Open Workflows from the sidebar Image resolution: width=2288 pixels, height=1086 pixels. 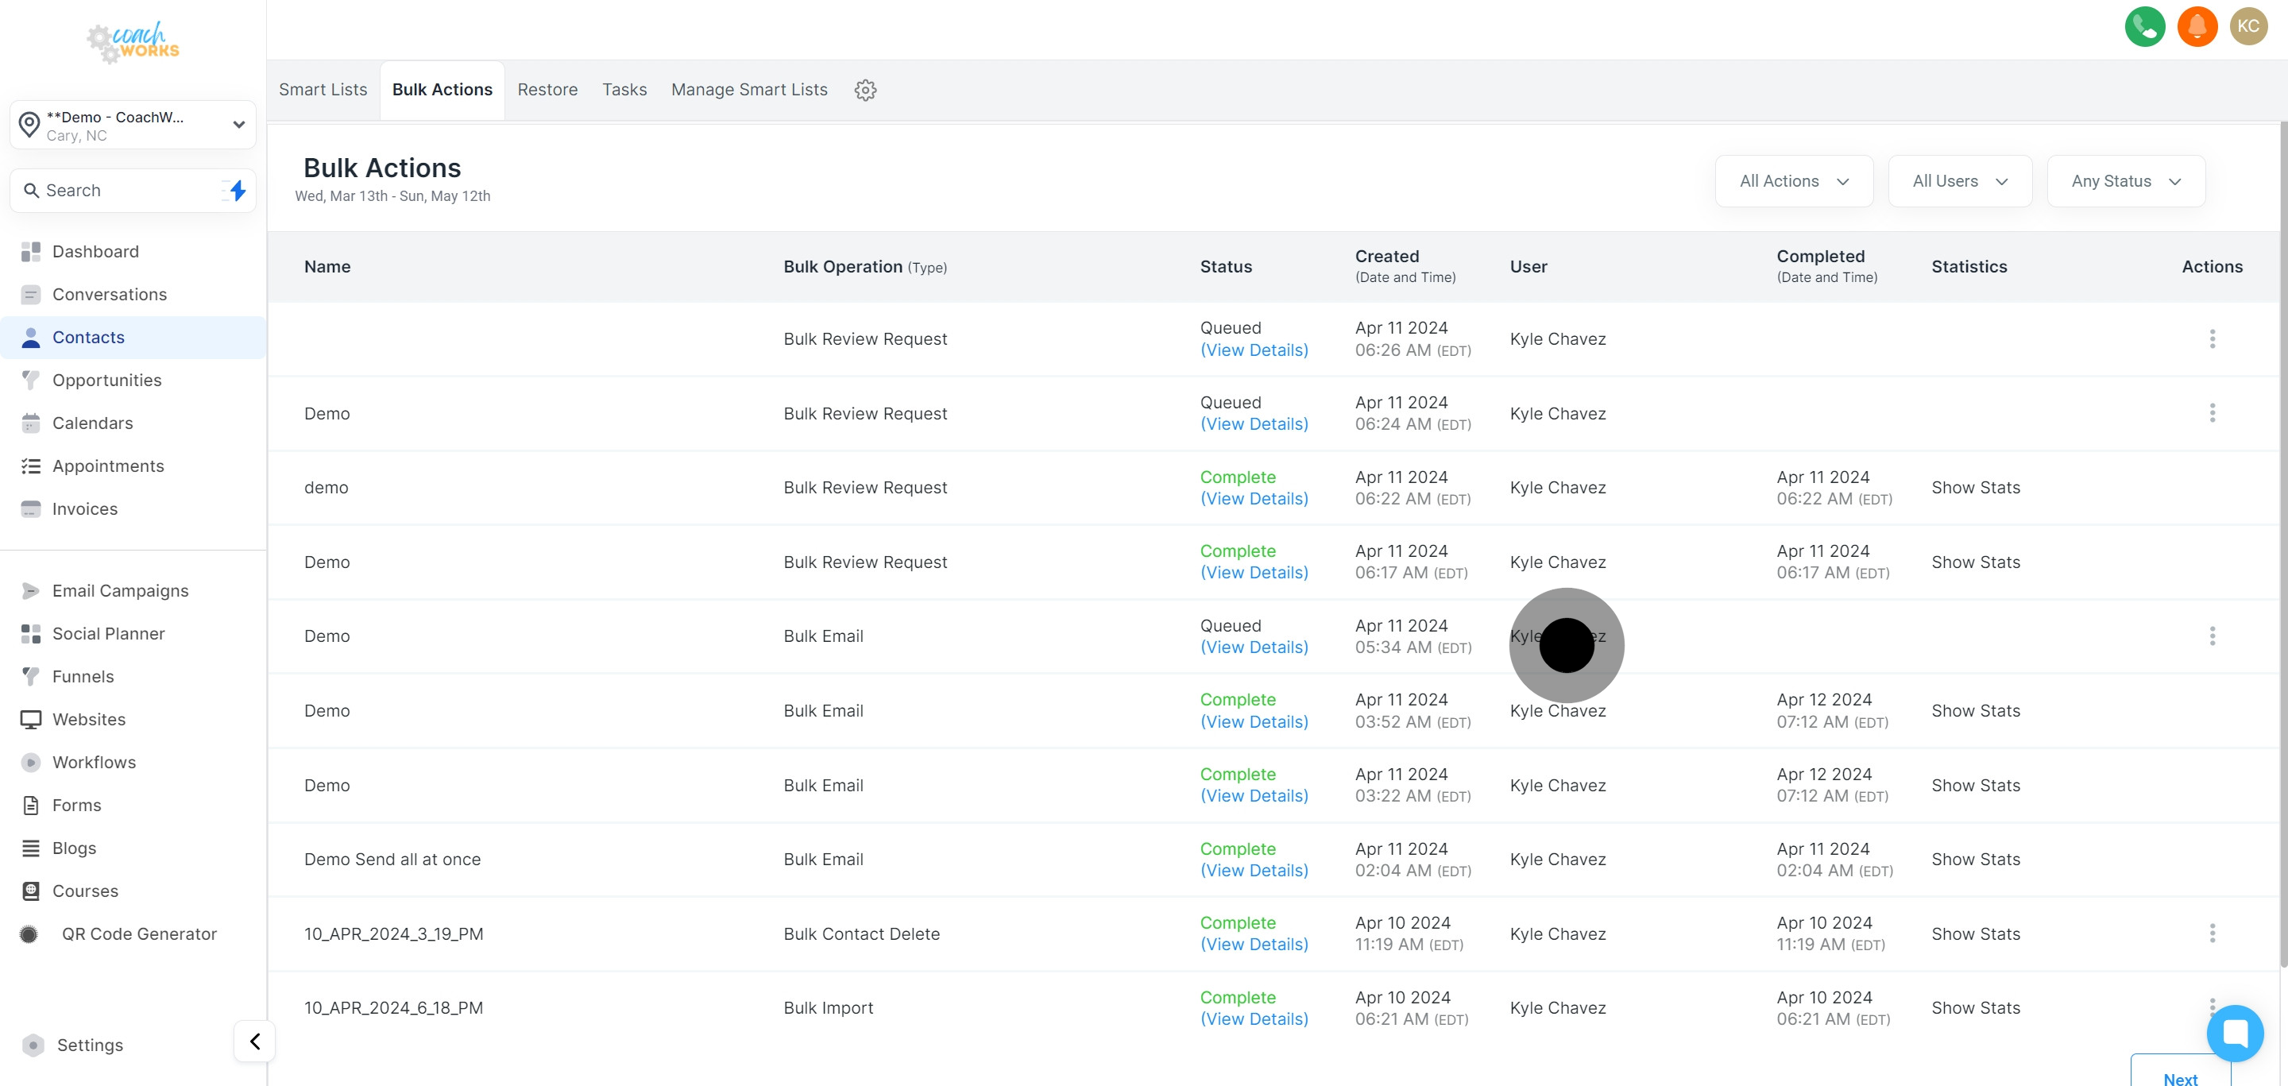click(95, 762)
